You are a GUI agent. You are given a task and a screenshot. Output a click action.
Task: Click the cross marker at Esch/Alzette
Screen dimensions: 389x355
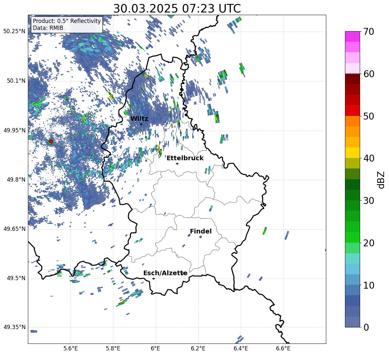pos(153,278)
